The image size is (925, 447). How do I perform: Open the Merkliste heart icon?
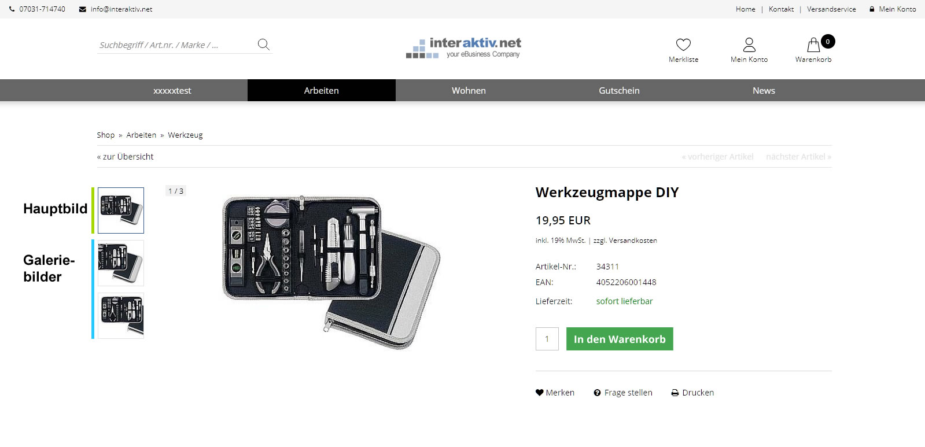683,45
